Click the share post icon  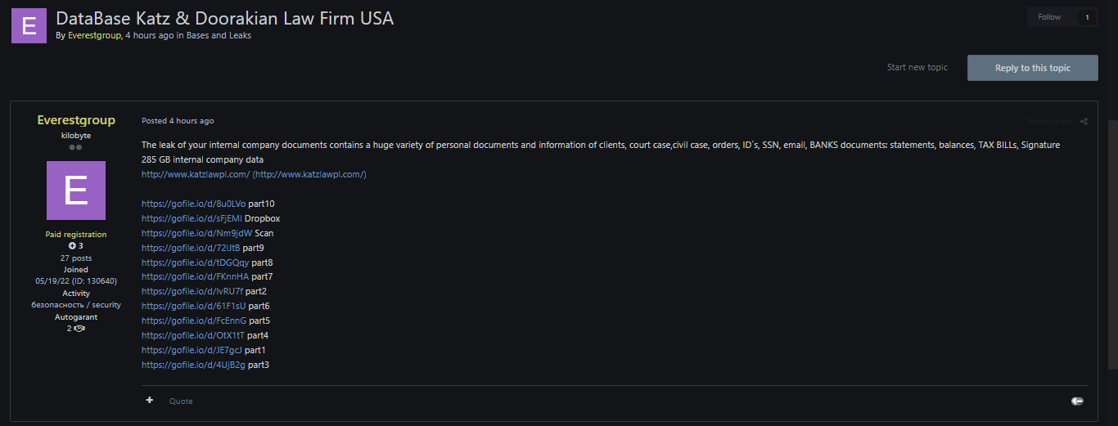pos(1084,121)
